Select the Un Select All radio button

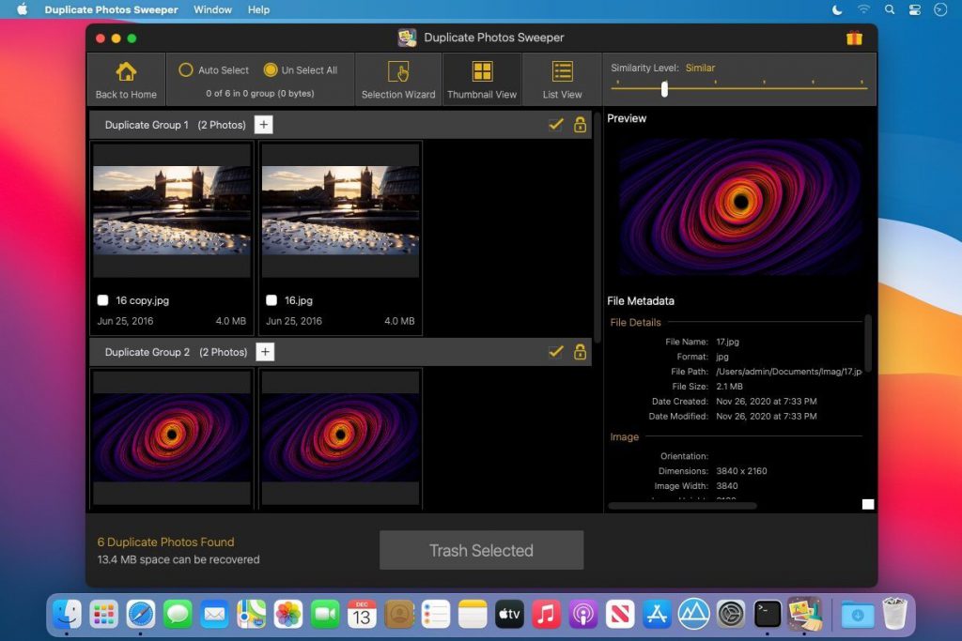[x=271, y=69]
